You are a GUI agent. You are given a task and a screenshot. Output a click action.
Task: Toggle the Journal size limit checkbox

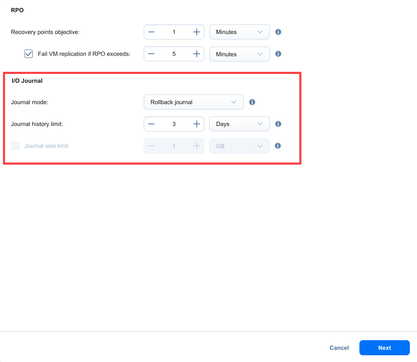tap(15, 146)
